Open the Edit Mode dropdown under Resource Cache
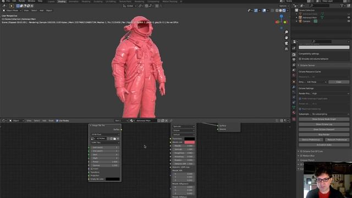Viewport: 352px width, 198px height. [x=317, y=82]
